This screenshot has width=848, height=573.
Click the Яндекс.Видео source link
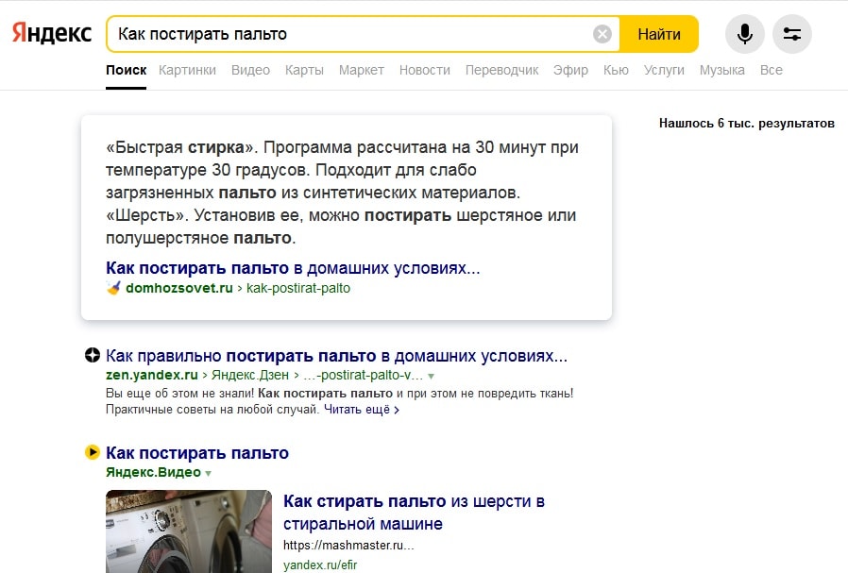pos(154,472)
